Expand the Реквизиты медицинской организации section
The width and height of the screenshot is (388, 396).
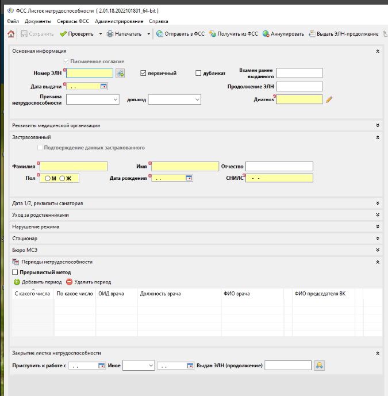pyautogui.click(x=378, y=125)
